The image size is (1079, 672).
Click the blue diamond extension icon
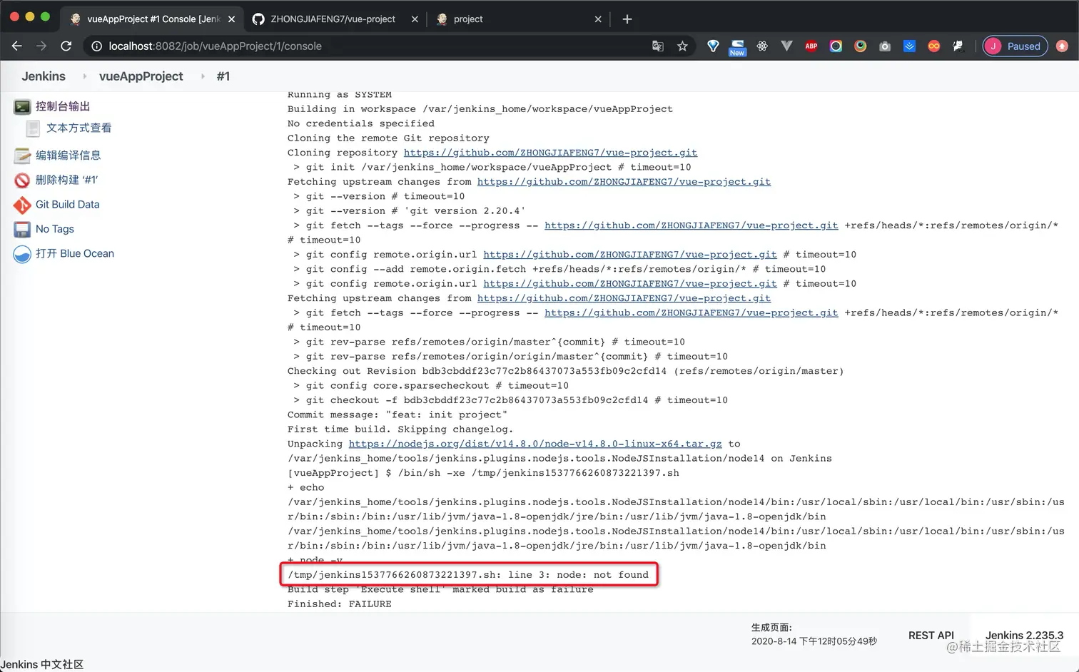tap(713, 46)
